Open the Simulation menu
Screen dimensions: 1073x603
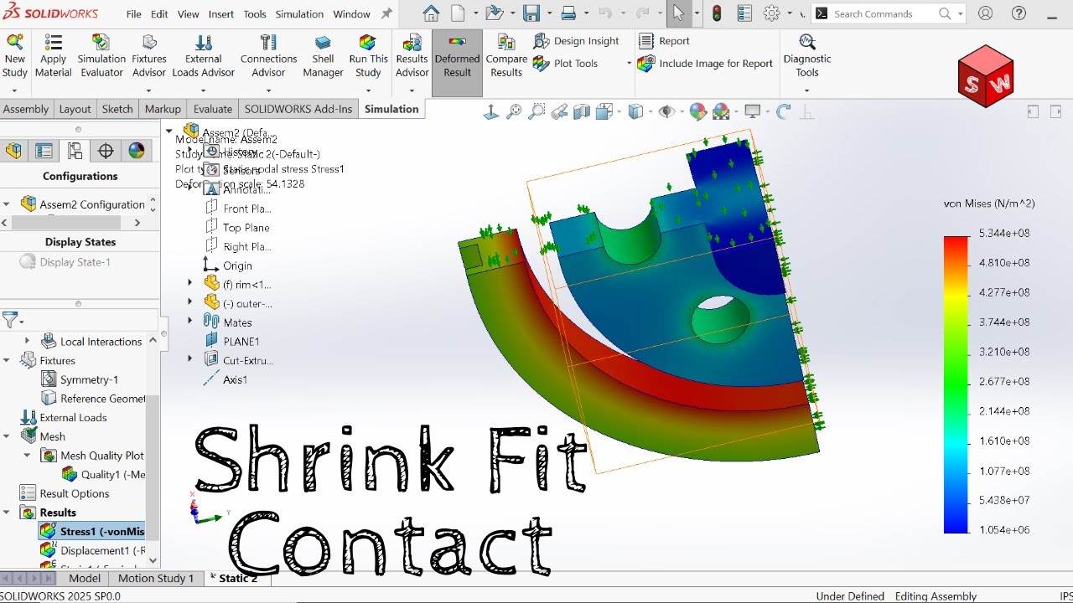(x=299, y=14)
